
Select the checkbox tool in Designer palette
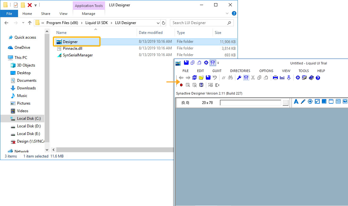coord(317,101)
